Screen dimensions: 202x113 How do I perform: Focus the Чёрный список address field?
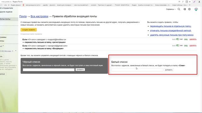(49, 70)
